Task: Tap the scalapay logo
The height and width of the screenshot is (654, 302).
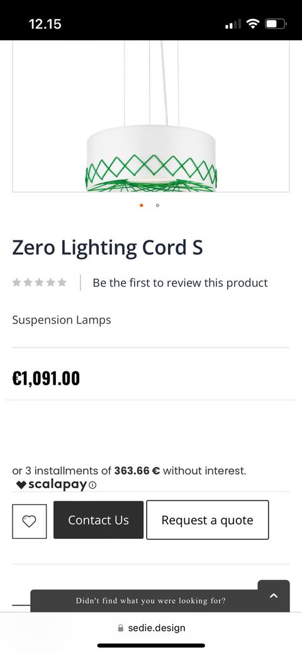Action: click(52, 485)
